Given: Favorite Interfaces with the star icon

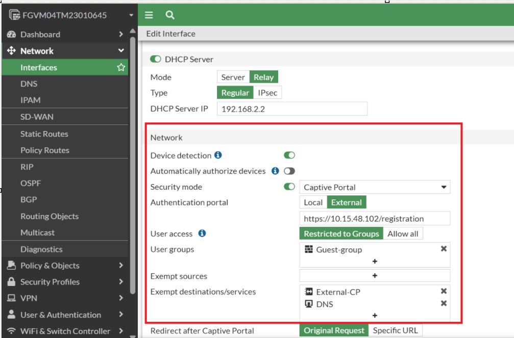Looking at the screenshot, I should [121, 67].
